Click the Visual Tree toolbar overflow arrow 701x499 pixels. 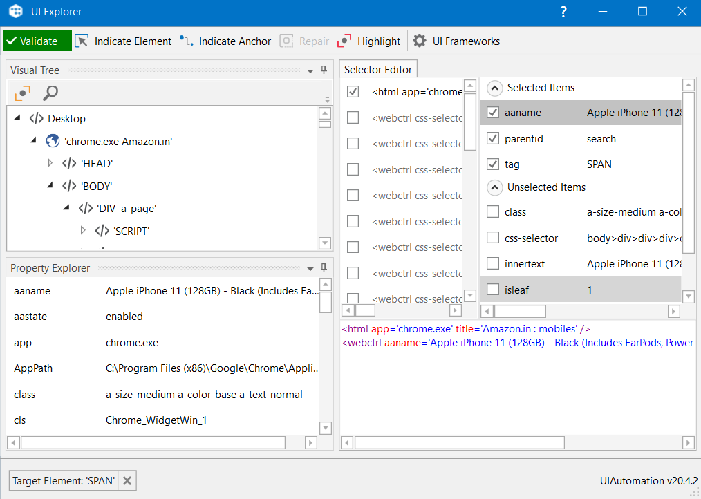coord(327,100)
